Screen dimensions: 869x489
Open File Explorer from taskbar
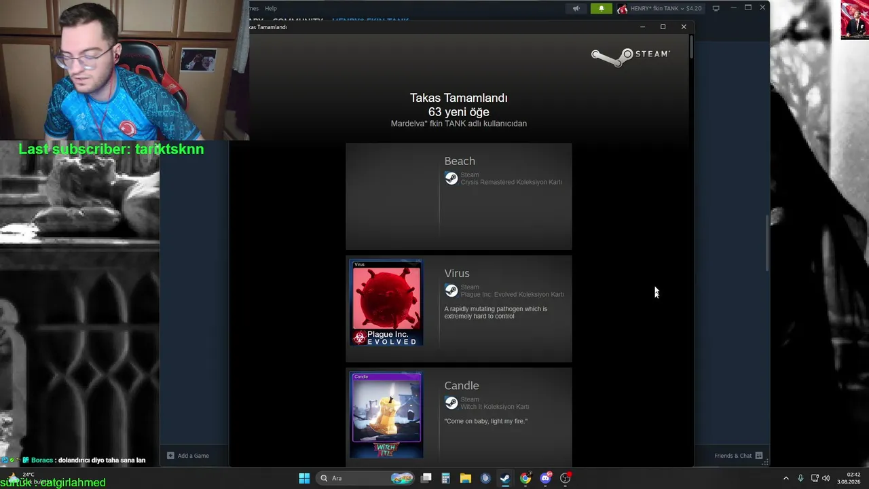466,478
